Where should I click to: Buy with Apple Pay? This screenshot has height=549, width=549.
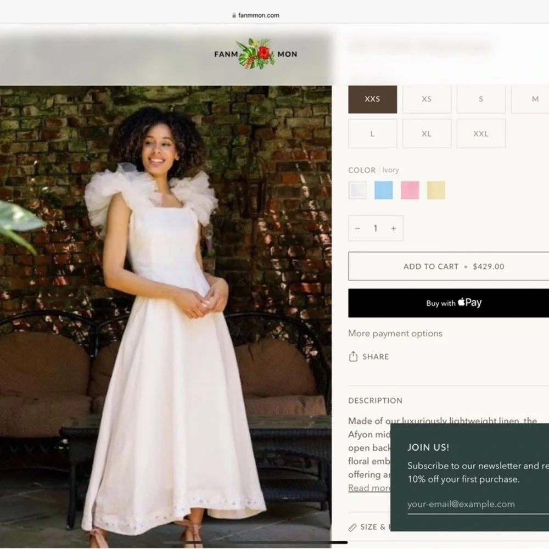pos(449,303)
